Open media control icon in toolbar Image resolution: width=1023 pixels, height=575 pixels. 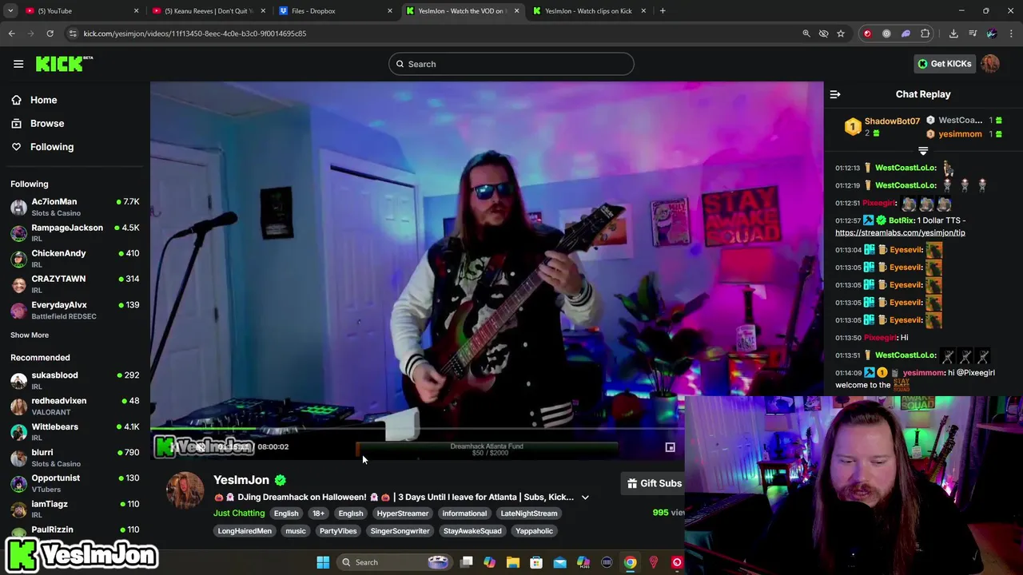(973, 34)
